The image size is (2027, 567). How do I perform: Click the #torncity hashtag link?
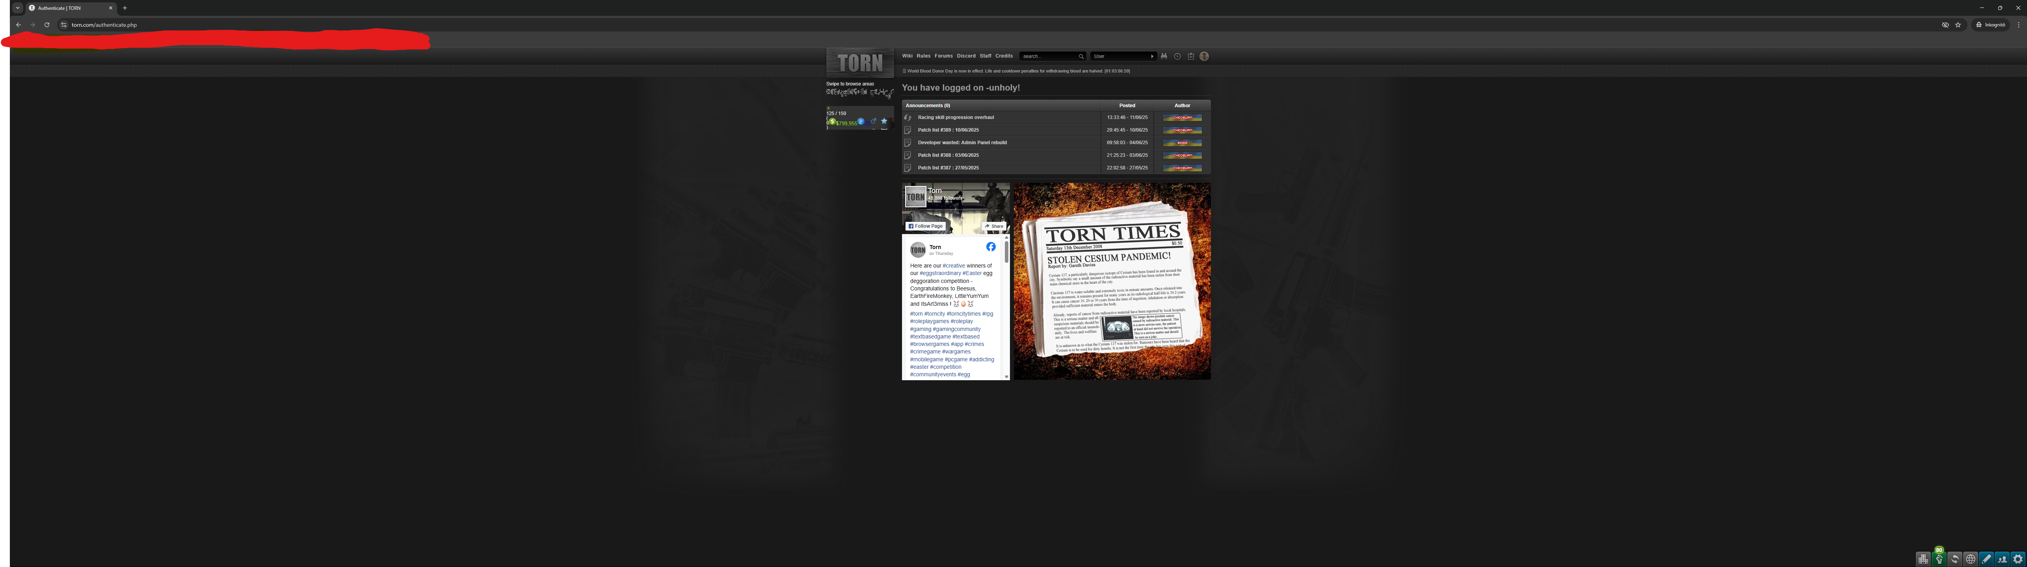pyautogui.click(x=935, y=314)
